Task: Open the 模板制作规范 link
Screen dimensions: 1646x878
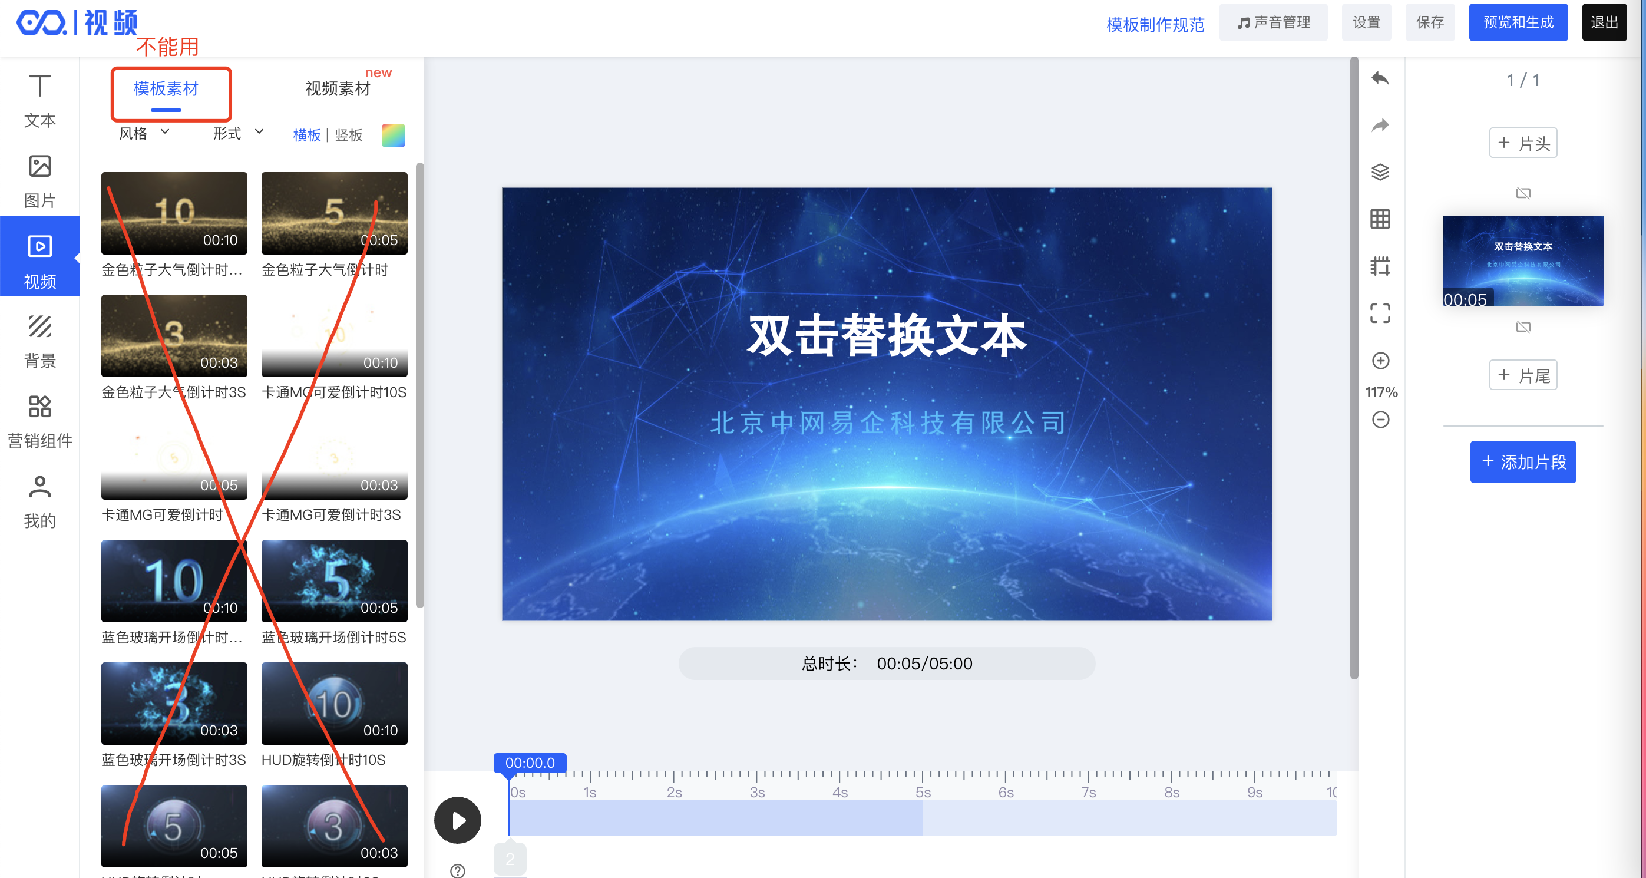Action: tap(1155, 24)
